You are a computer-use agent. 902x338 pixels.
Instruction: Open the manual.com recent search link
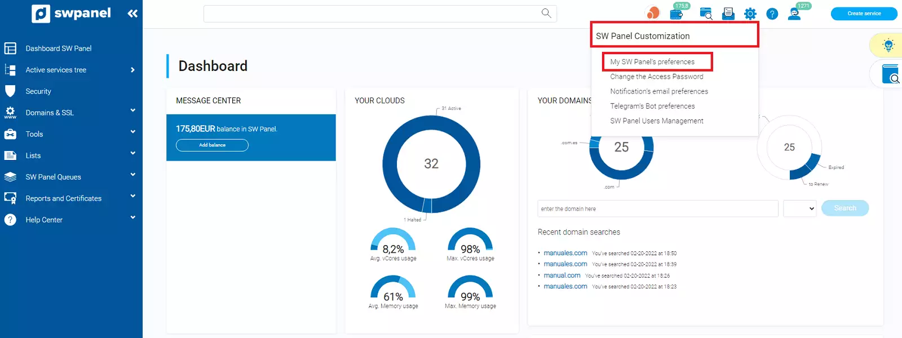point(561,275)
